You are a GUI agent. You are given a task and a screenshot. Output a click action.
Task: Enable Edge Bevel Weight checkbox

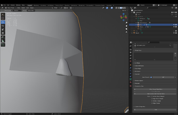click(x=152, y=99)
